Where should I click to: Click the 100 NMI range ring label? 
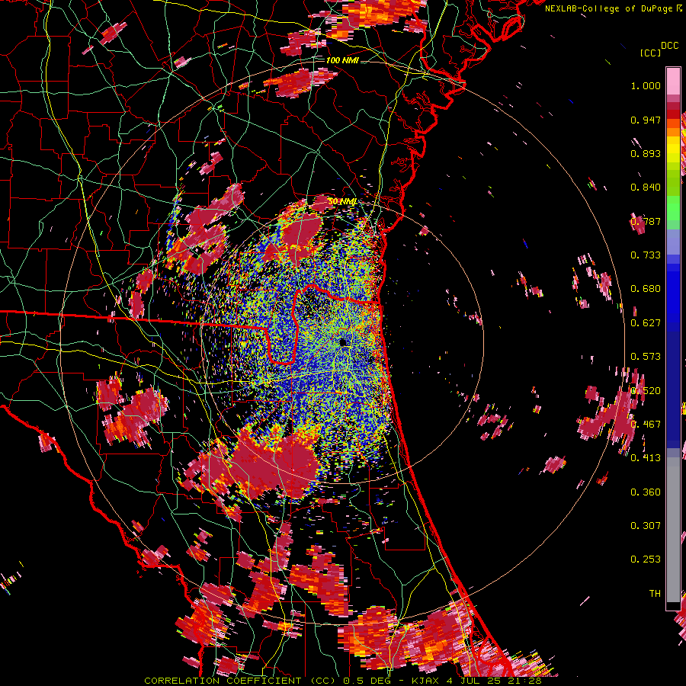coord(342,60)
